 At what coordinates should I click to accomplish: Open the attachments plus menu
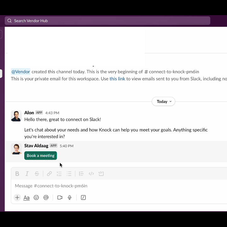coord(17,197)
